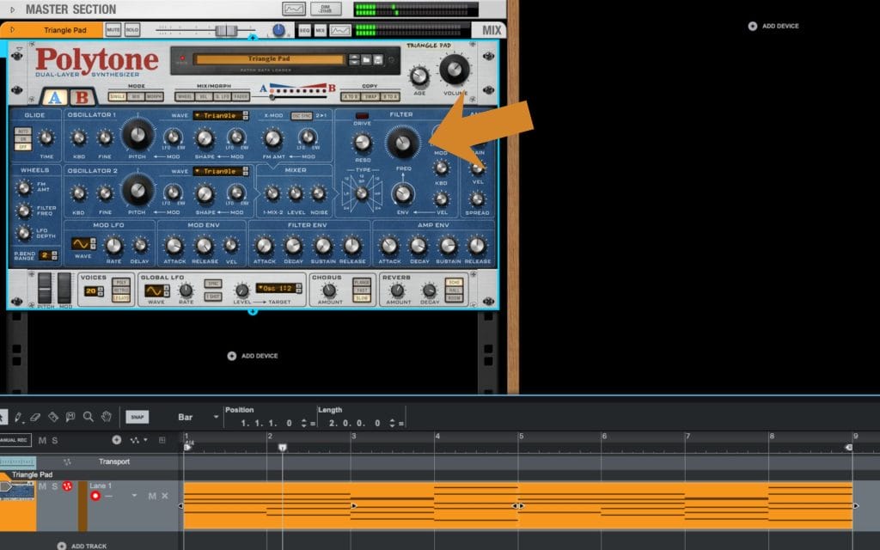Click the Razor tool icon
Screen dimensions: 880x550
pos(53,417)
